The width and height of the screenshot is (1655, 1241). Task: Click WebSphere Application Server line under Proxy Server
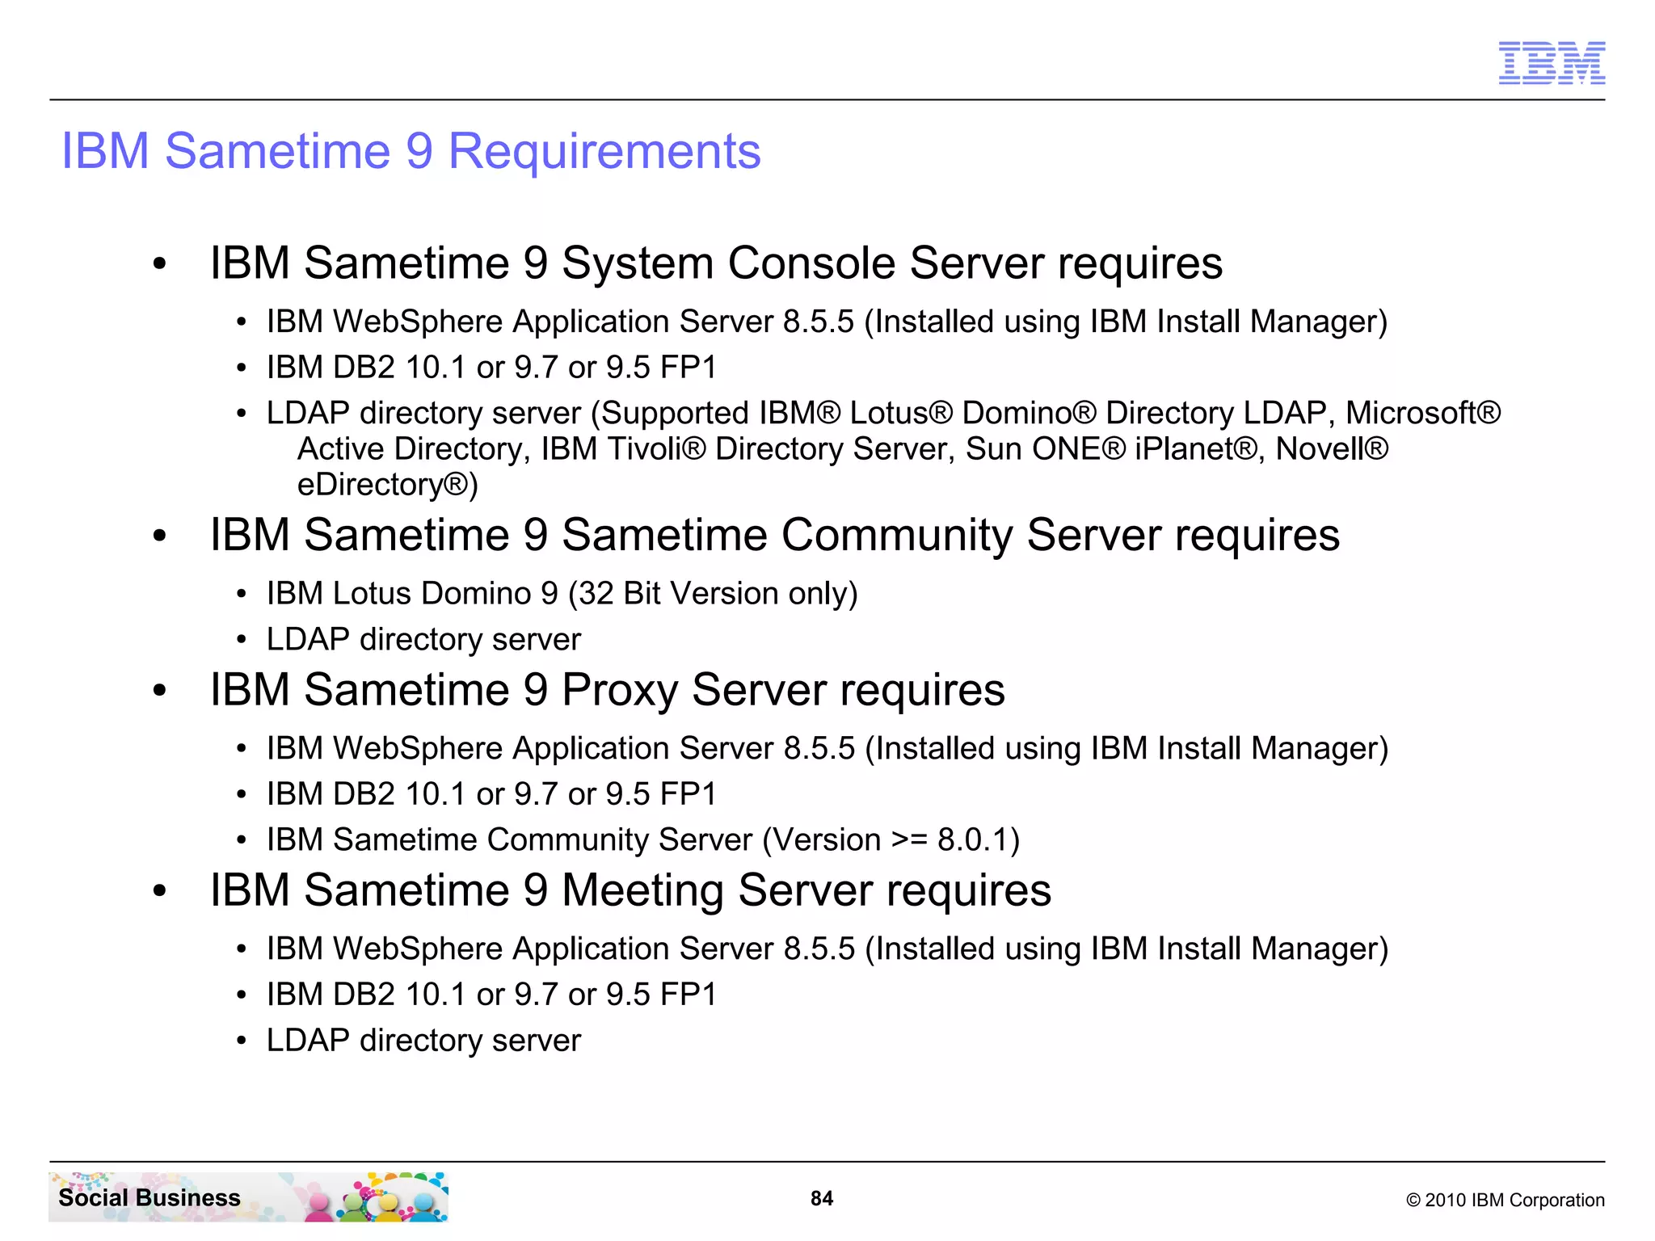click(x=827, y=748)
